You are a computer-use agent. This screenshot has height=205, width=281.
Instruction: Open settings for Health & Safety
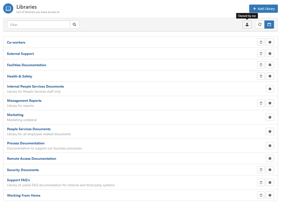point(270,76)
